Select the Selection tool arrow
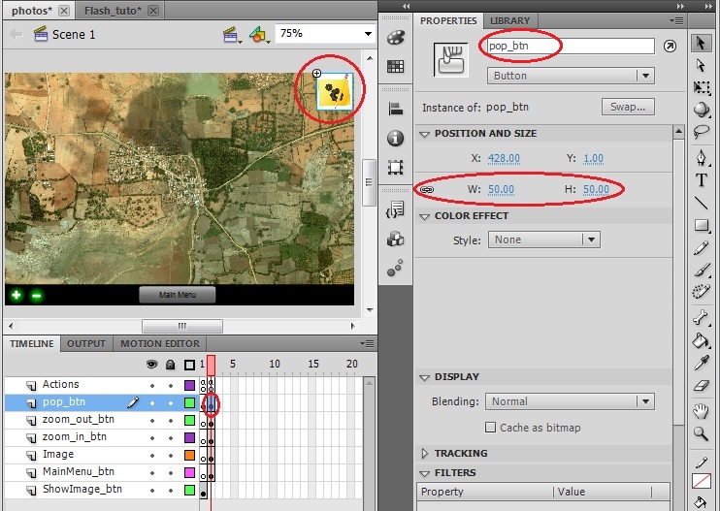Image resolution: width=720 pixels, height=511 pixels. [x=701, y=43]
